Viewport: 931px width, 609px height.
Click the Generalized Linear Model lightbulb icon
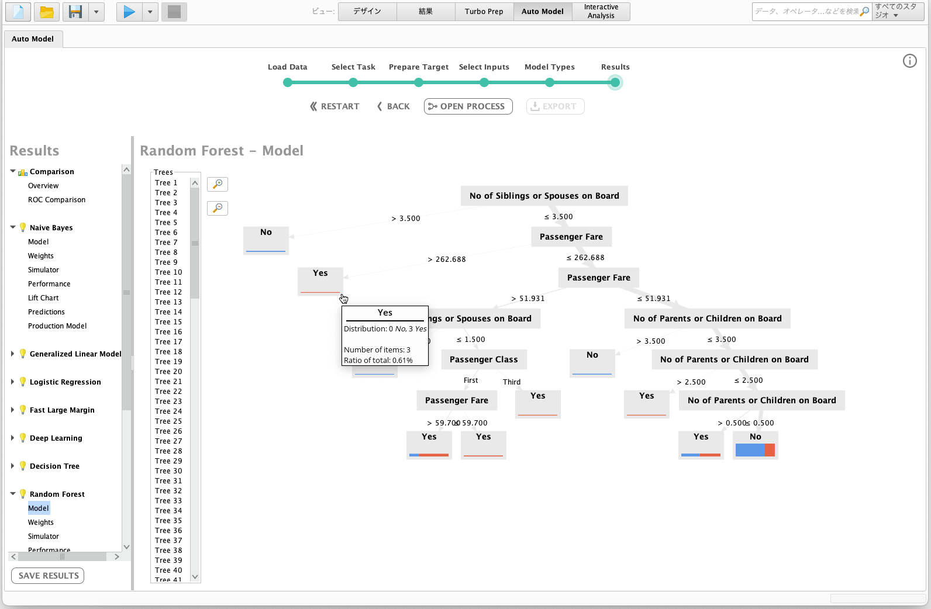[23, 354]
